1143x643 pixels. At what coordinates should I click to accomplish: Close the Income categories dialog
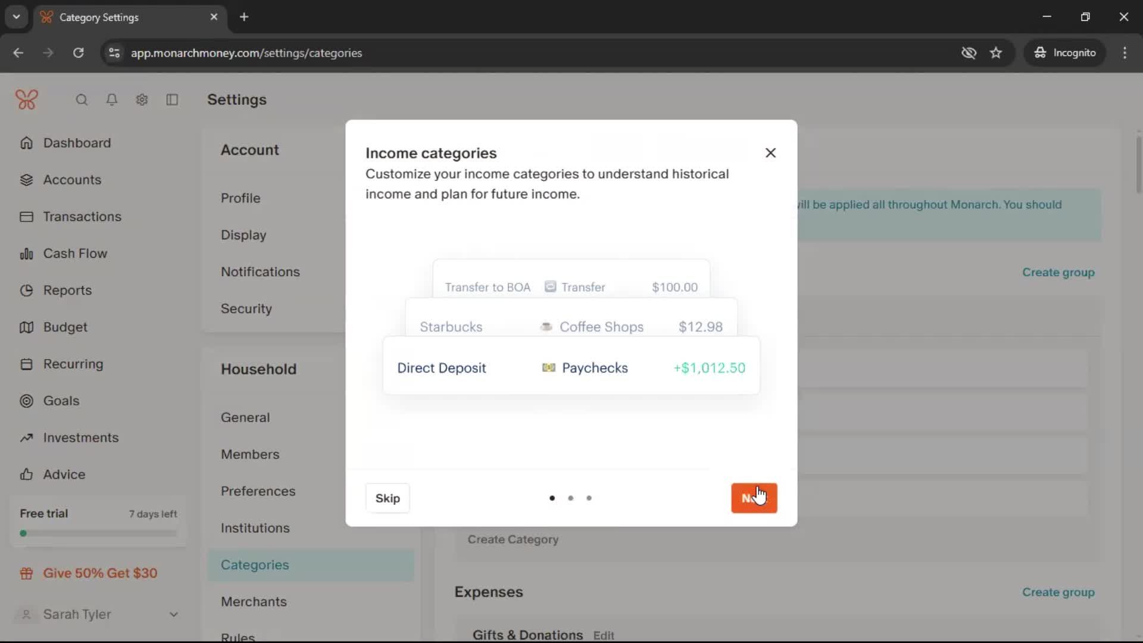[770, 153]
